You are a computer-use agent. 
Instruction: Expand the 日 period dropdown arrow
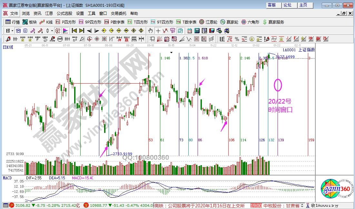pyautogui.click(x=12, y=31)
